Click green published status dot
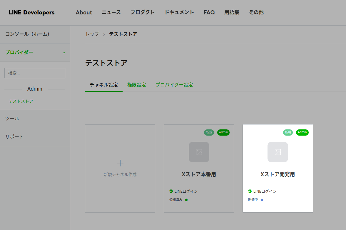The image size is (346, 230). [x=186, y=200]
